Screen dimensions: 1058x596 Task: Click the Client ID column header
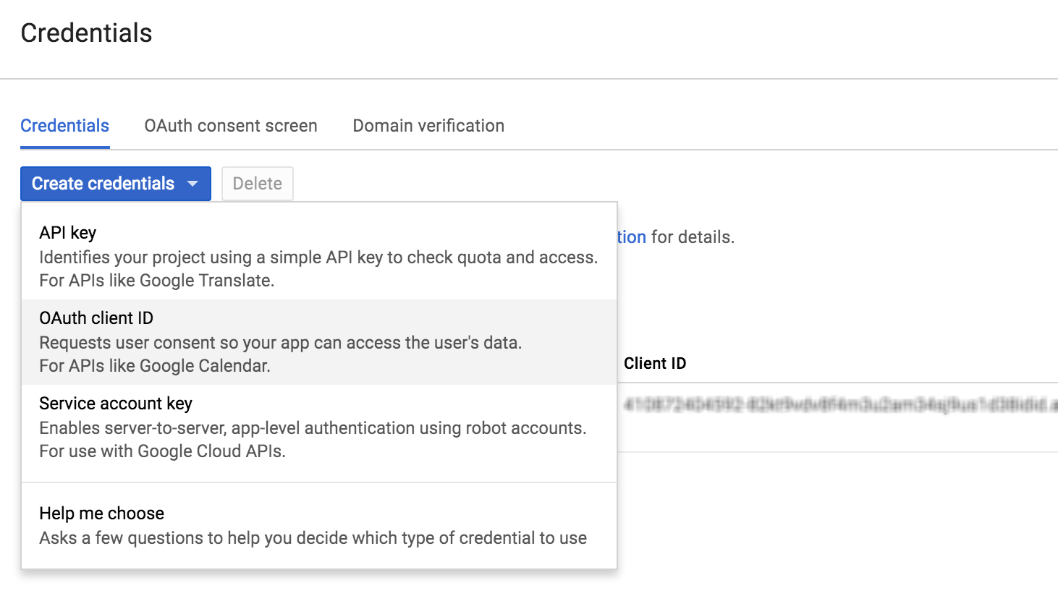(654, 364)
